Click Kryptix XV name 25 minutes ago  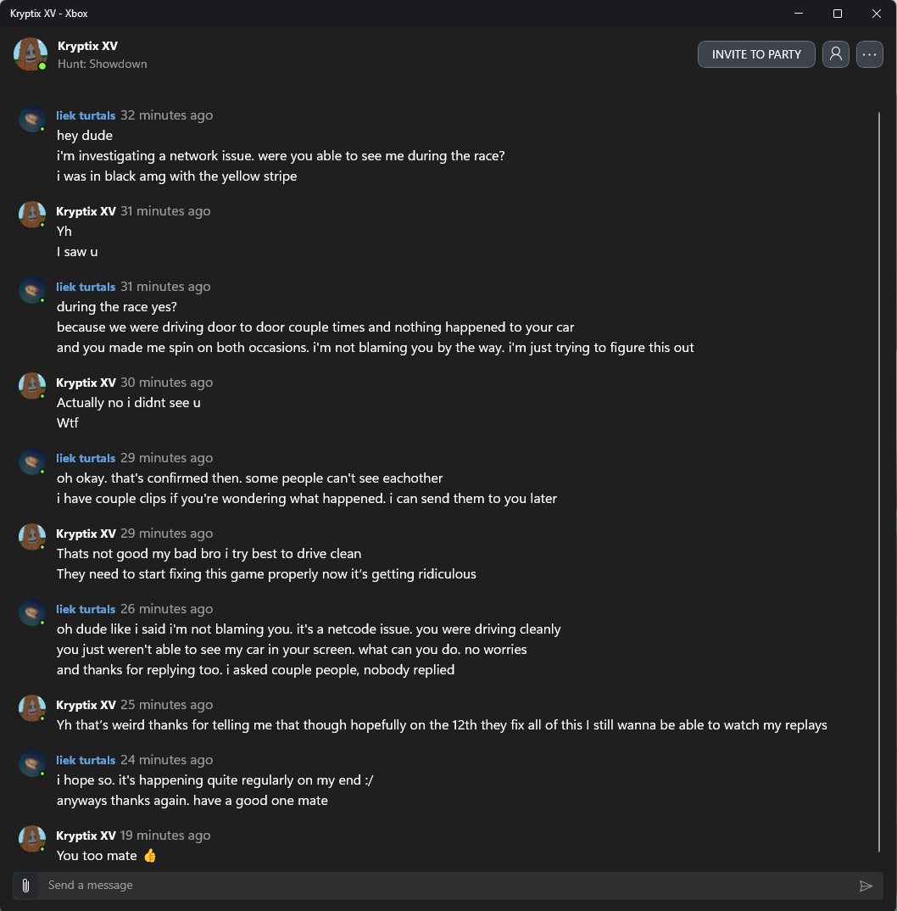(86, 705)
